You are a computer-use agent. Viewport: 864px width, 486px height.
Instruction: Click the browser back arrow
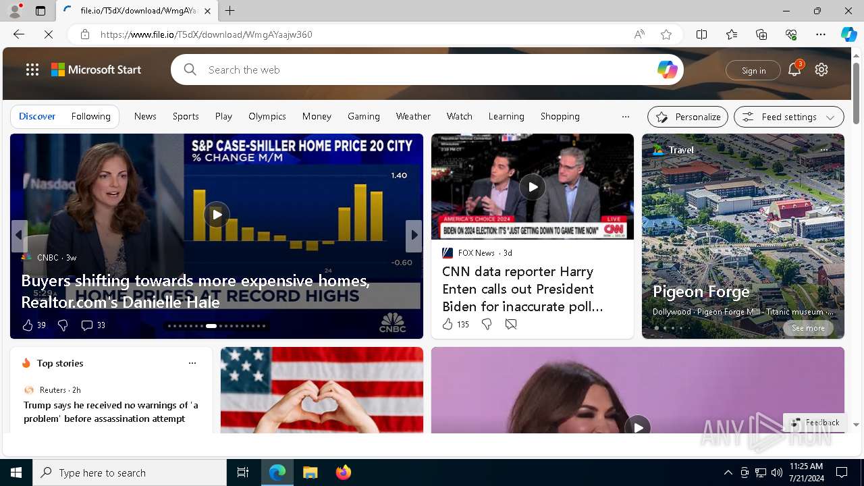19,34
